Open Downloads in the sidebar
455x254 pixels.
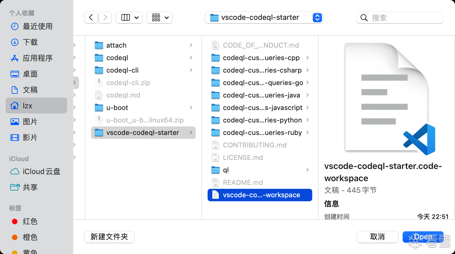coord(30,42)
